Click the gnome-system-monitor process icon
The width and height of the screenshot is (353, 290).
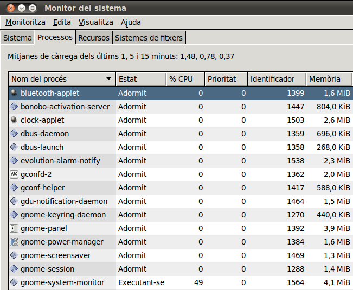point(14,282)
